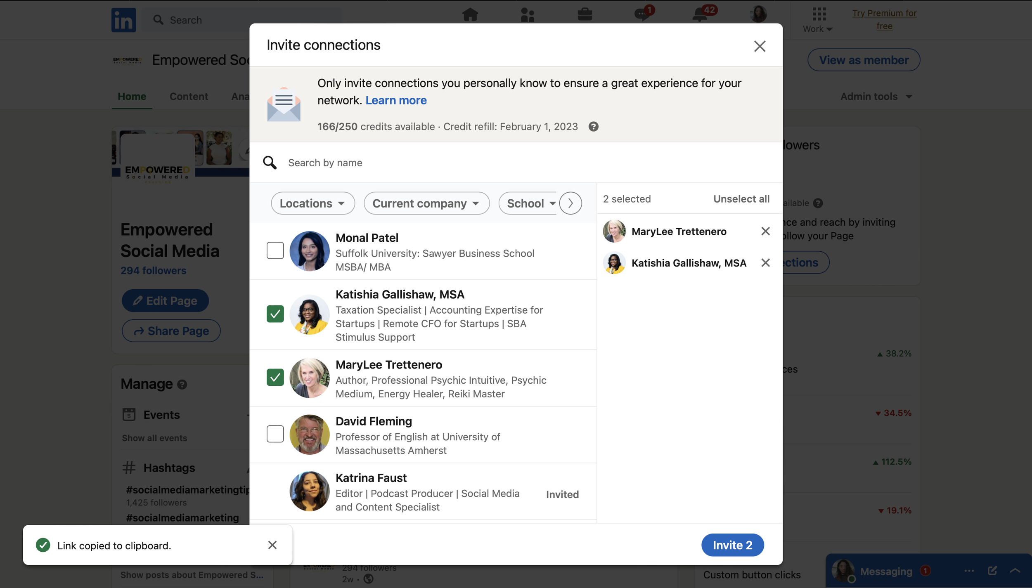Click the Invited label beside Katrina Faust
The image size is (1032, 588).
562,494
